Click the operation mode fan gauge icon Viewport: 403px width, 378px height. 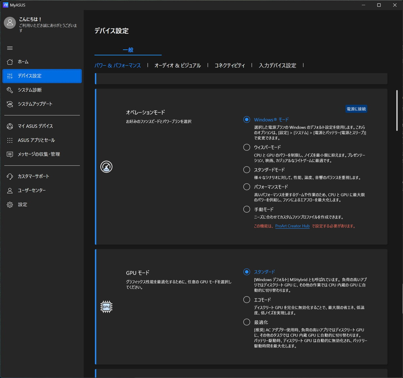point(106,167)
